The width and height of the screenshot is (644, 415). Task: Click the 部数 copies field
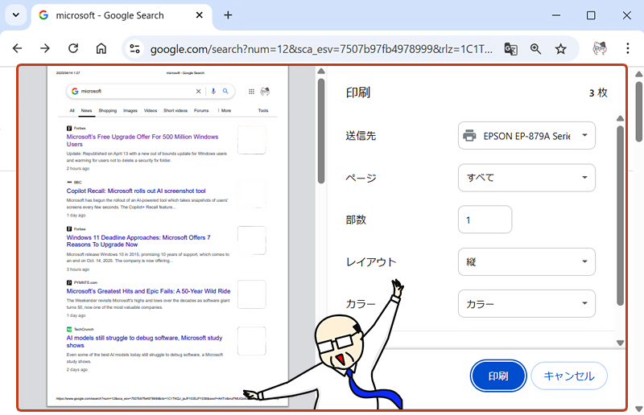coord(485,220)
